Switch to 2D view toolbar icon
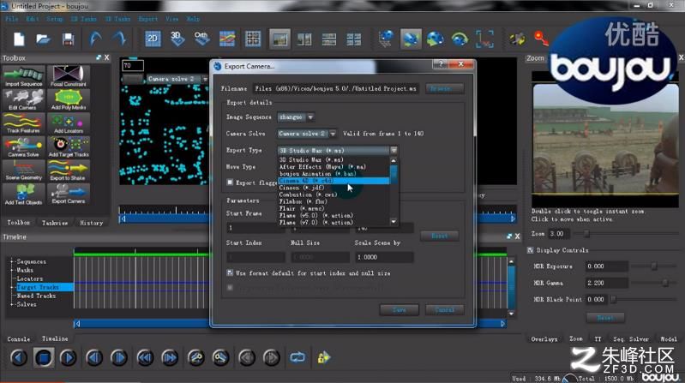Image resolution: width=685 pixels, height=383 pixels. click(152, 39)
